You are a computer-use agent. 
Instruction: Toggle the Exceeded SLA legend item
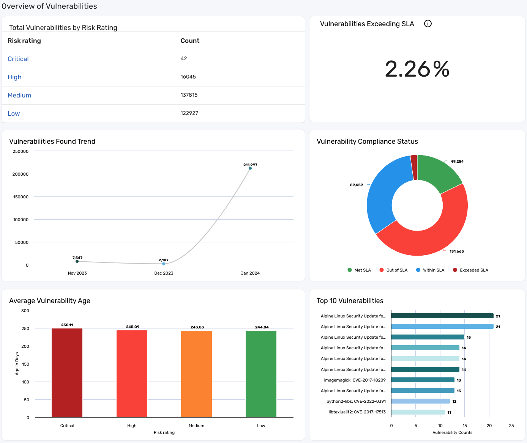coord(470,270)
